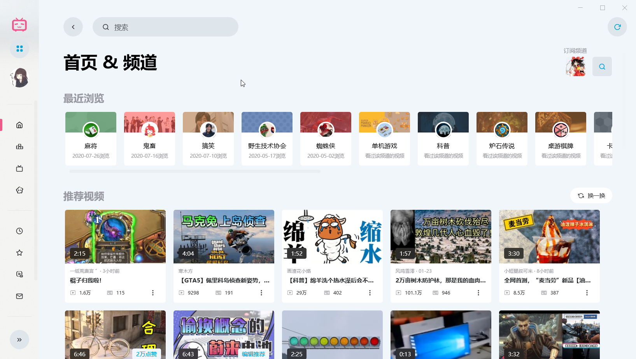Click the 946 danmaku count
This screenshot has width=636, height=359.
446,293
